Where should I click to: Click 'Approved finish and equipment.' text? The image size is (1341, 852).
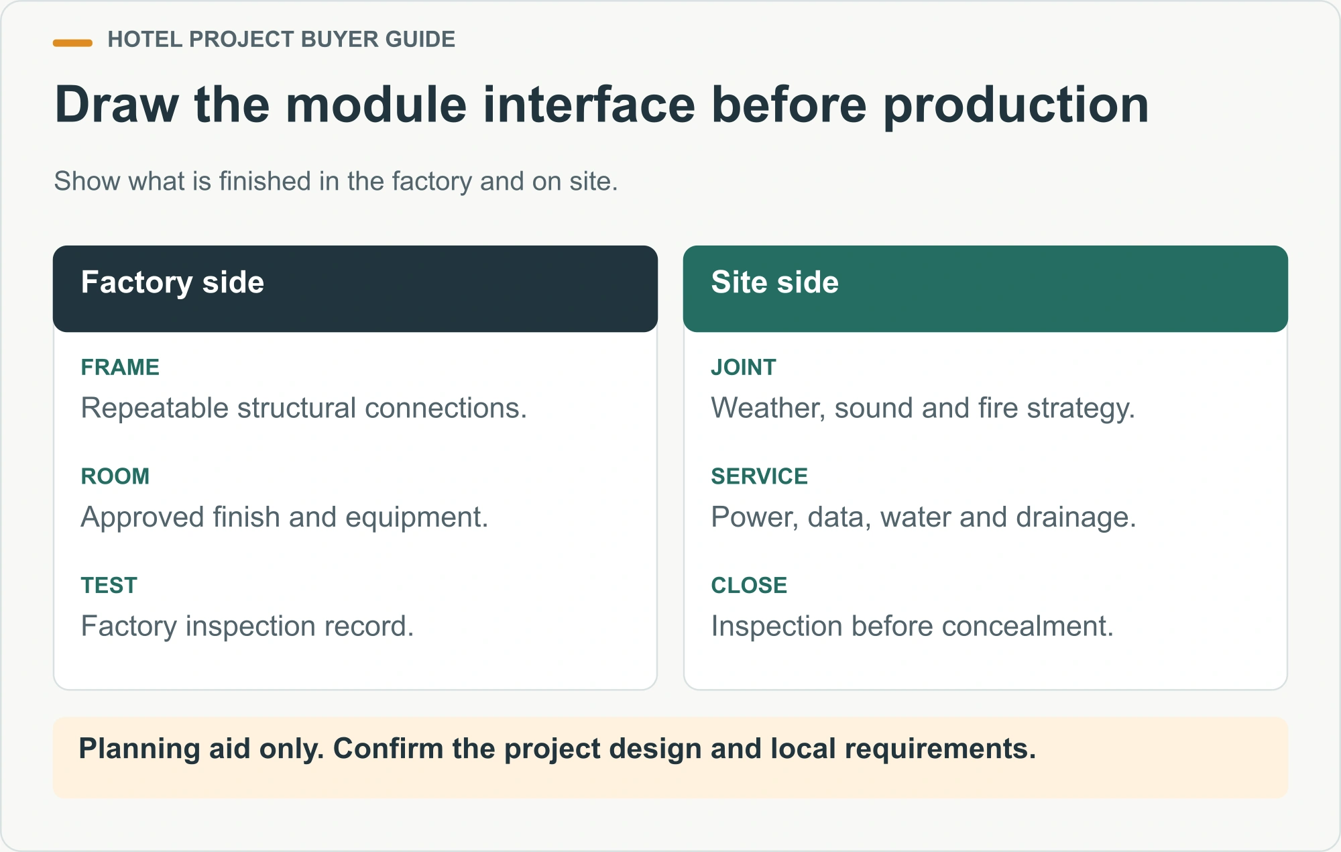point(284,517)
